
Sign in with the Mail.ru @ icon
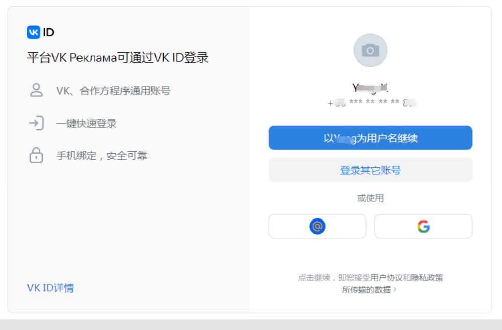317,226
